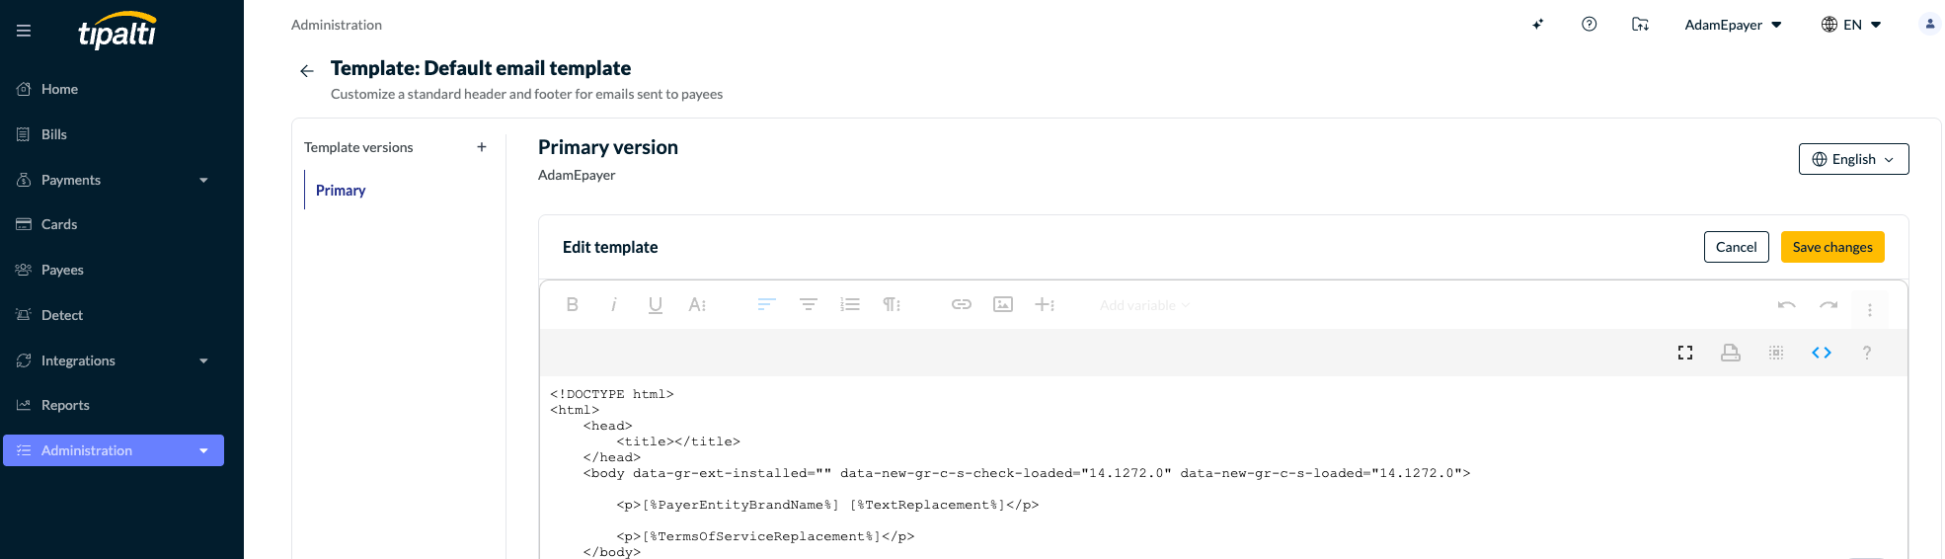The image size is (1945, 559).
Task: Insert image using toolbar icon
Action: pos(1003,304)
